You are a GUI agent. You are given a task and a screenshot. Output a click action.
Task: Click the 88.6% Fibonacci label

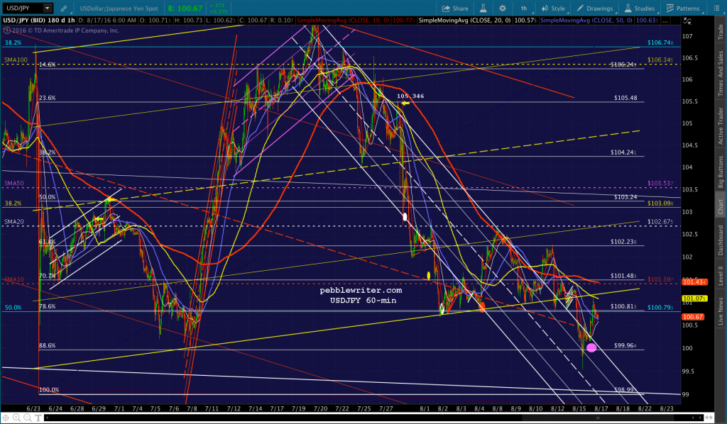click(48, 345)
